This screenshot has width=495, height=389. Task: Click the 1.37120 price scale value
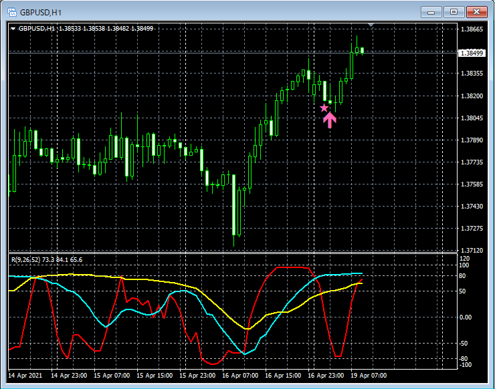coord(472,250)
